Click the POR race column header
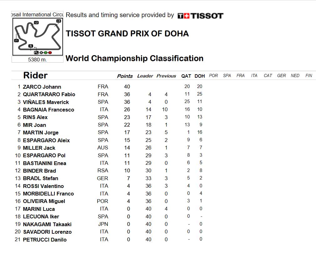The width and height of the screenshot is (316, 255). pos(213,75)
